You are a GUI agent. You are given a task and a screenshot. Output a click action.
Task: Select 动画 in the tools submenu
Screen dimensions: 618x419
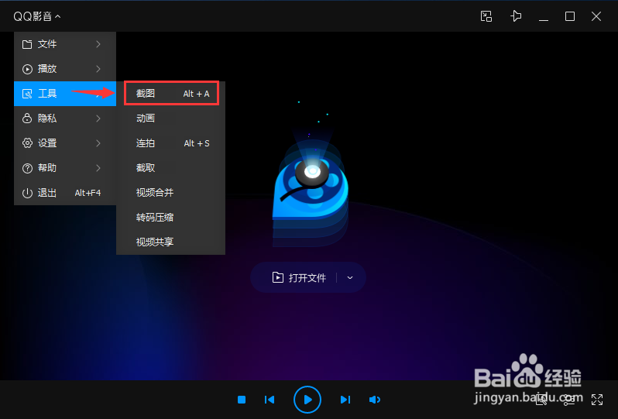pos(171,118)
